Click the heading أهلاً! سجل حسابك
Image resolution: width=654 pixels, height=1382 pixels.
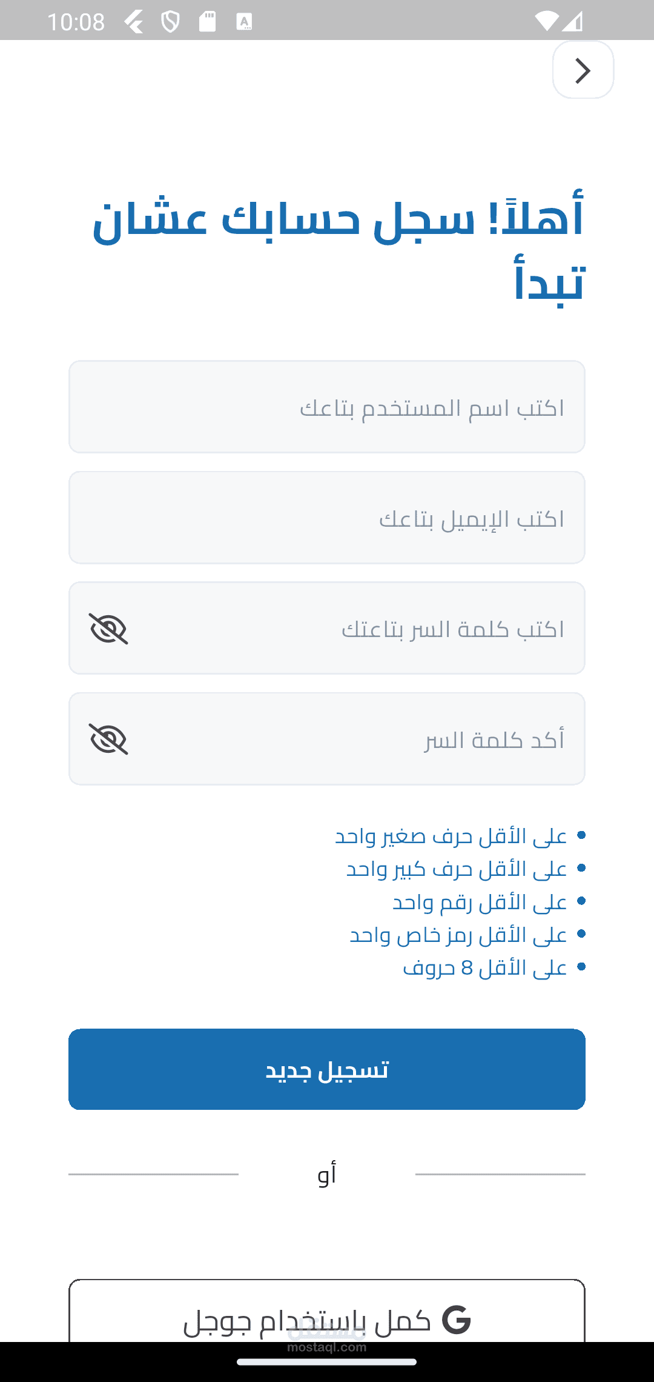[338, 250]
